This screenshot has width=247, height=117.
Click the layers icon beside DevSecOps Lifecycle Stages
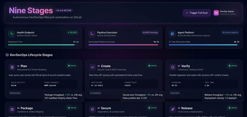pos(7,55)
